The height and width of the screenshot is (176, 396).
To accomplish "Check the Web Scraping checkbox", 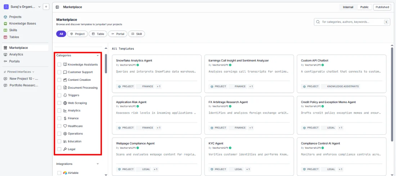I will point(59,103).
